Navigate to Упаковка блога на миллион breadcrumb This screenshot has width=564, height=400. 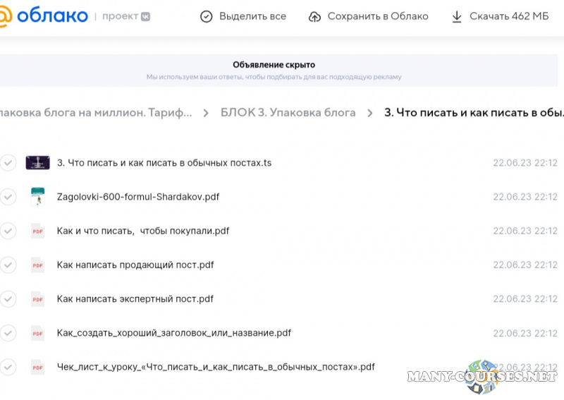click(95, 113)
